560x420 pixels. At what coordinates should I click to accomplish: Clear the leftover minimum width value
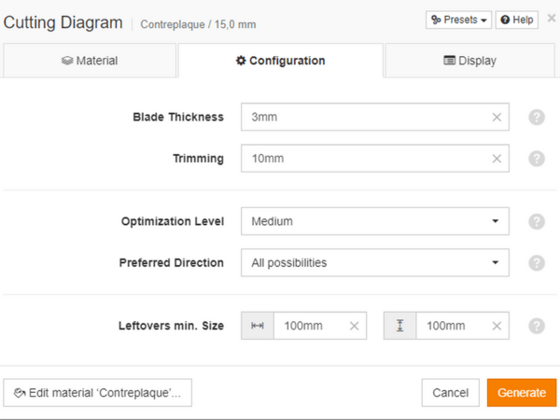coord(354,326)
